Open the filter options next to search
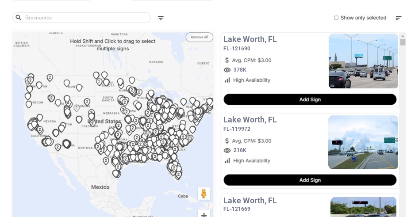This screenshot has width=407, height=217. [161, 18]
